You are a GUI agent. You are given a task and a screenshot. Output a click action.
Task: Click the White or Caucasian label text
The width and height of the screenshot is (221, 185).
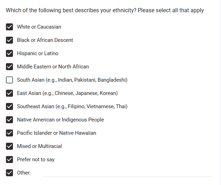pos(39,27)
